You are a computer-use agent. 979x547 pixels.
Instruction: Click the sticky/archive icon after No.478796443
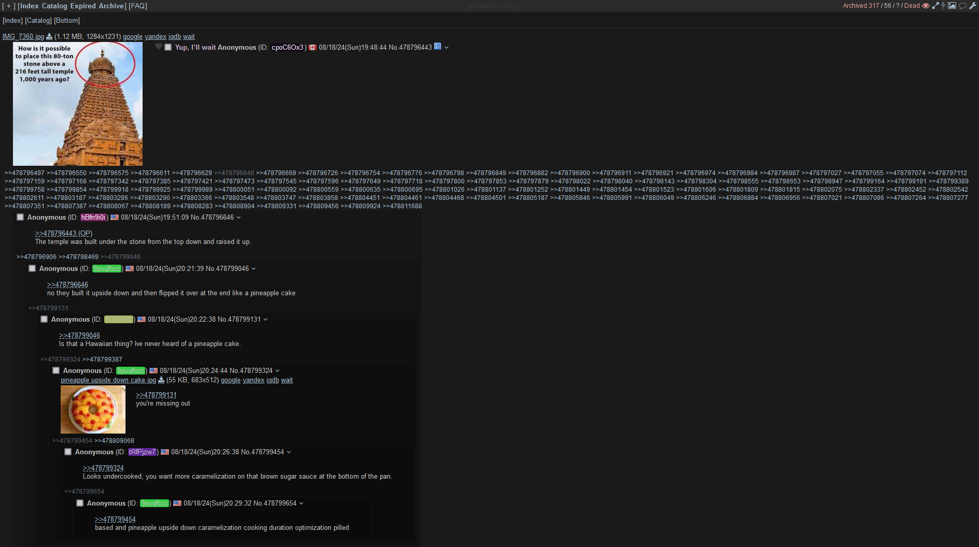click(438, 46)
